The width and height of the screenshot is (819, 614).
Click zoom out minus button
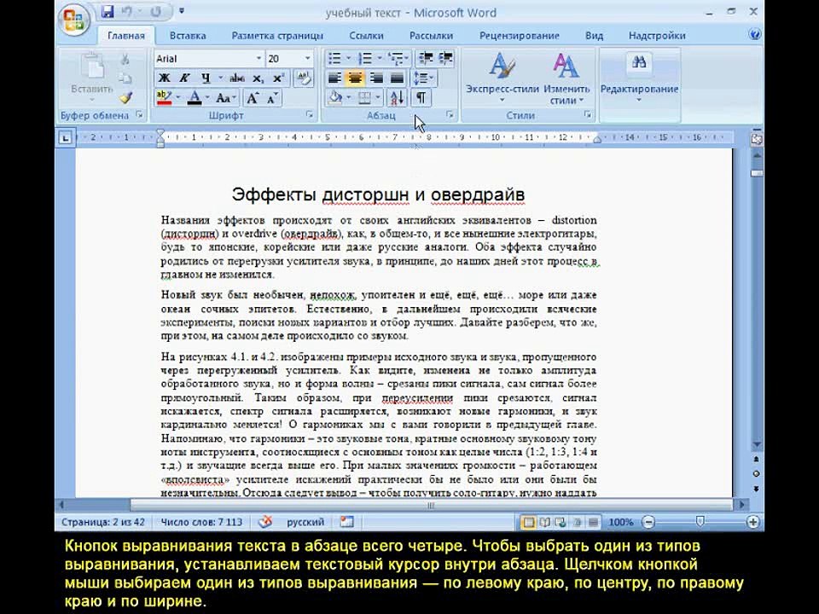click(648, 522)
